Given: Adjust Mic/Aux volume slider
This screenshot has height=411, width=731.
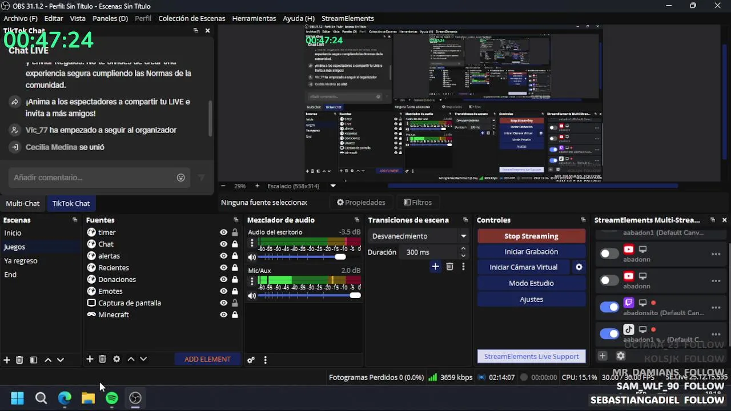Looking at the screenshot, I should click(x=309, y=296).
